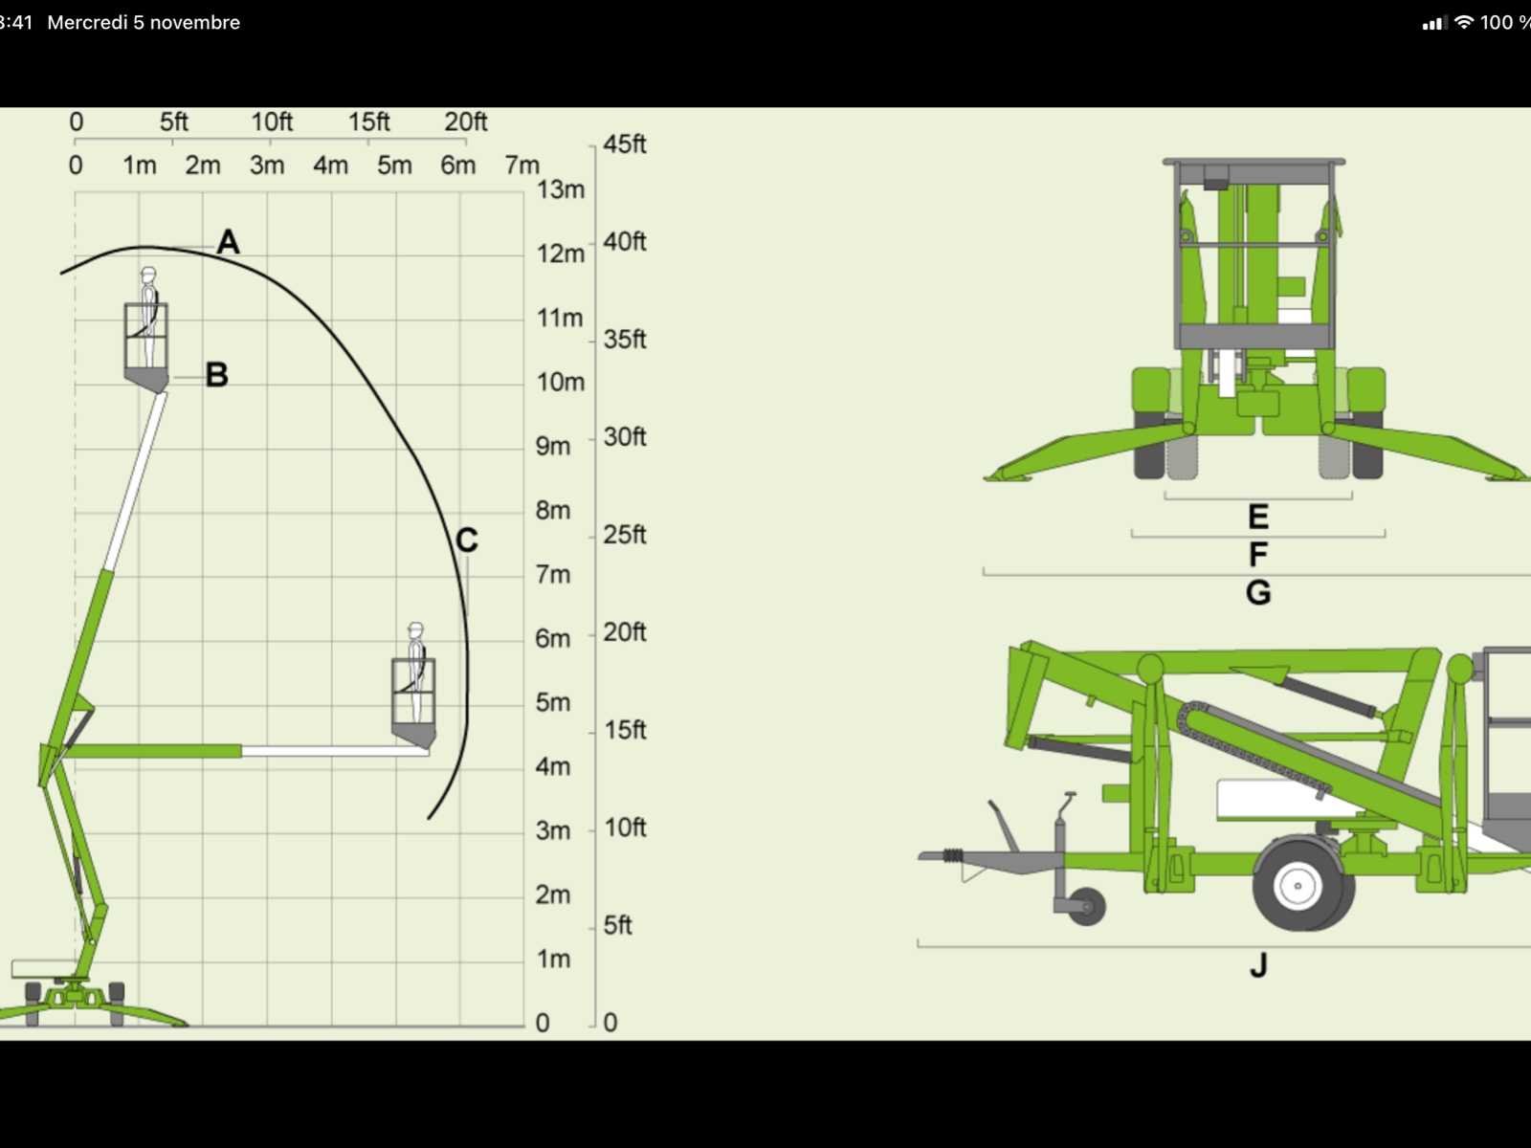Tap the letter A on the reach curve
Viewport: 1531px width, 1148px height.
(x=228, y=242)
